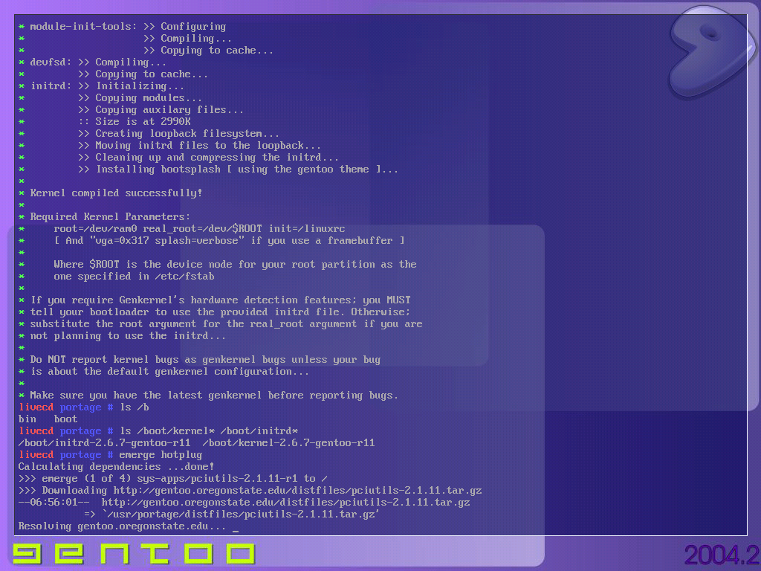The width and height of the screenshot is (761, 571).
Task: Select "is about the default genkernel configuration..."
Action: pyautogui.click(x=169, y=372)
